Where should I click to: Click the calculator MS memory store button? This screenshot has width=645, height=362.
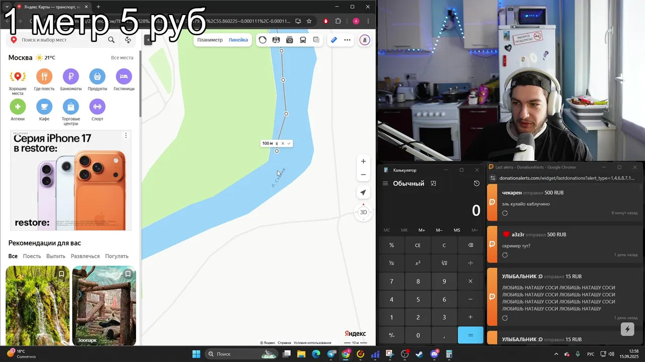(457, 230)
